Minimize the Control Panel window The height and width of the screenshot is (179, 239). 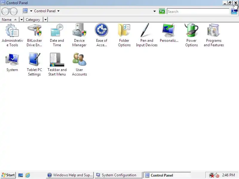[225, 3]
